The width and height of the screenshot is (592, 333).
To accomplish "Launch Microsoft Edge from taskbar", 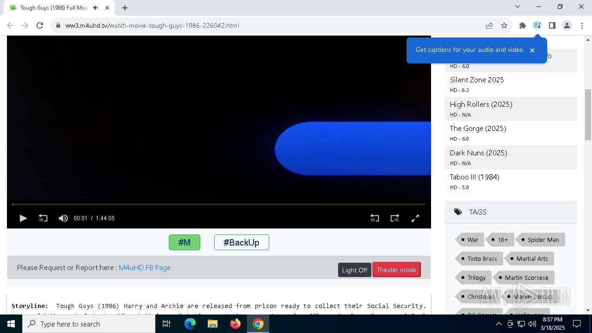I will coord(190,324).
